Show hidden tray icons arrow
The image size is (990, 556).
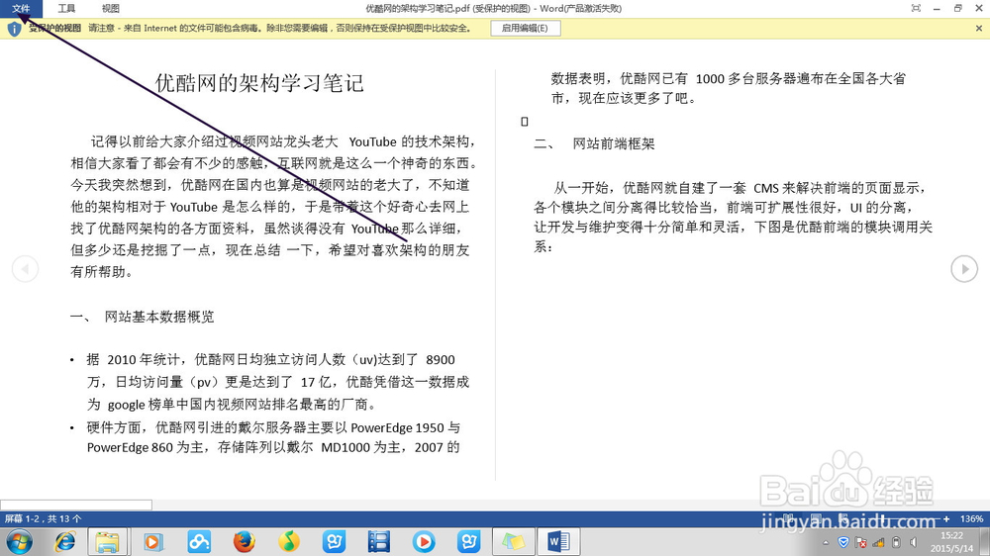coord(826,543)
